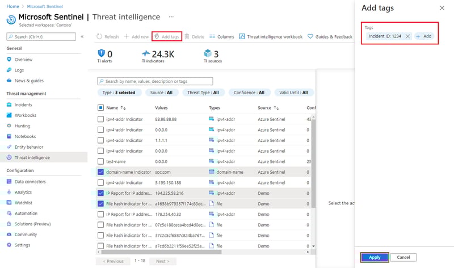The height and width of the screenshot is (268, 454).
Task: Click the search by name, values, tags field
Action: (155, 81)
